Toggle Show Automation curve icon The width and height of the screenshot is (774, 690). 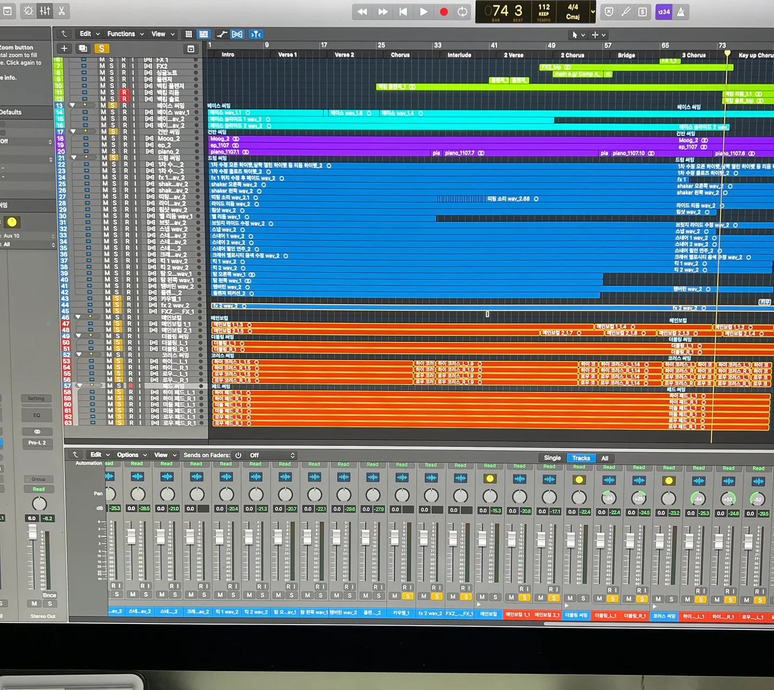click(222, 34)
